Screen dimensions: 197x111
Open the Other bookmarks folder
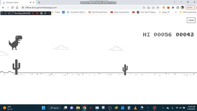point(188,12)
